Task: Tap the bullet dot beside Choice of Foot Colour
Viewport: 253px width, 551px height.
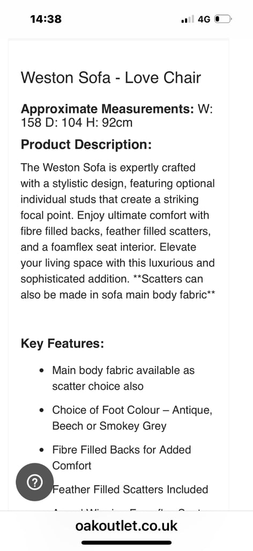Action: point(42,411)
